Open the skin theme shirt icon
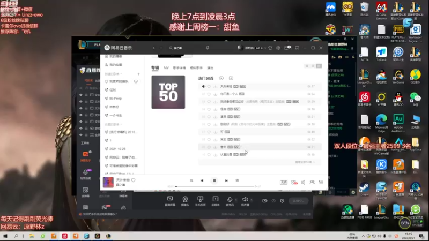Viewport: 429px width, 241px height. coord(270,48)
